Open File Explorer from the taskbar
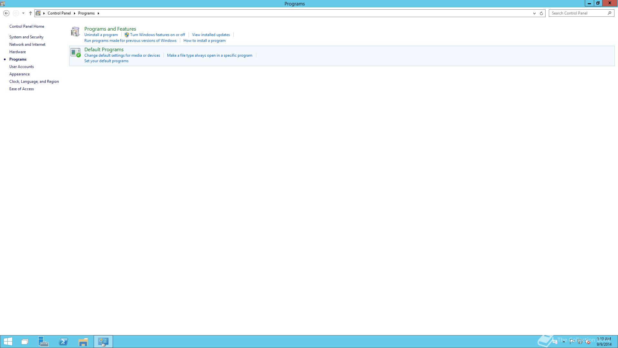Image resolution: width=618 pixels, height=348 pixels. [83, 342]
